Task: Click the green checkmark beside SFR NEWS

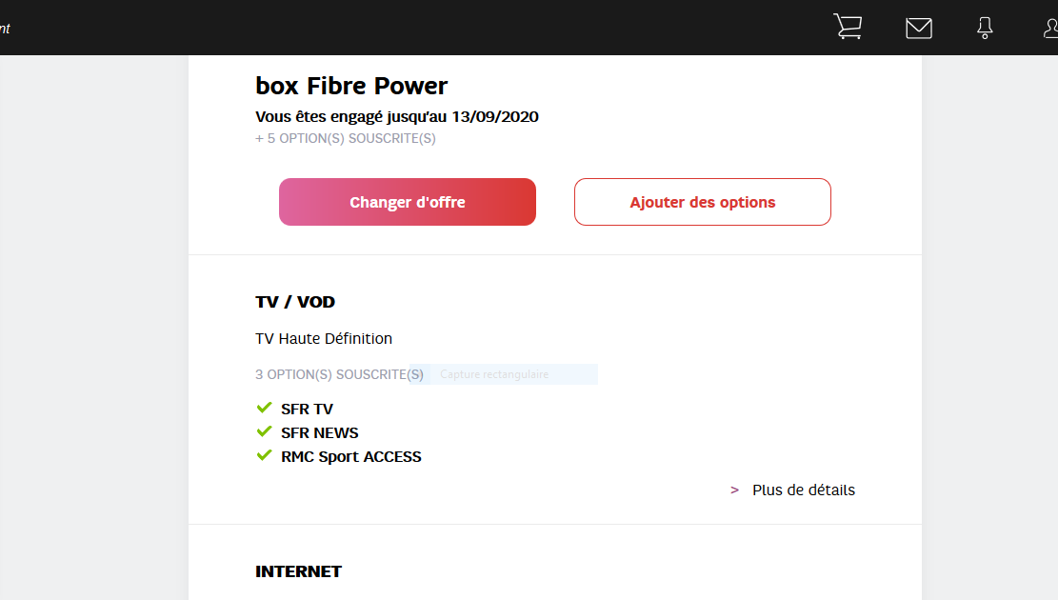Action: pyautogui.click(x=265, y=432)
